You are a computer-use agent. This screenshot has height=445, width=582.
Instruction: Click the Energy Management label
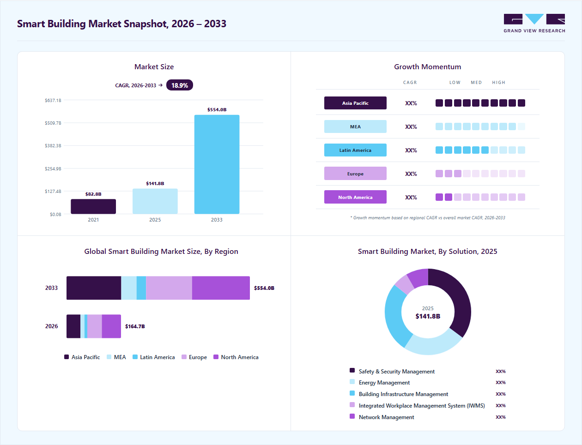[384, 383]
